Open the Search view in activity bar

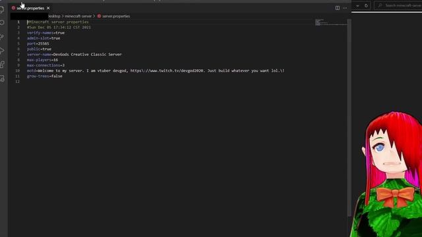coord(2,23)
